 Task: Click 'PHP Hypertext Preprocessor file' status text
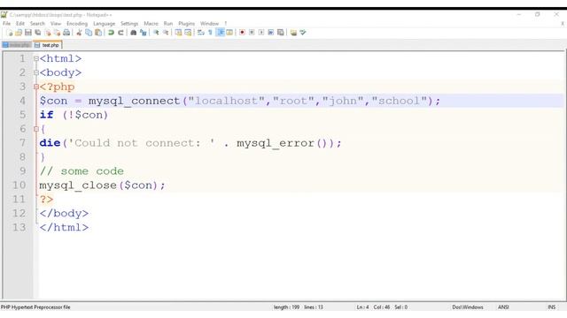(x=35, y=307)
